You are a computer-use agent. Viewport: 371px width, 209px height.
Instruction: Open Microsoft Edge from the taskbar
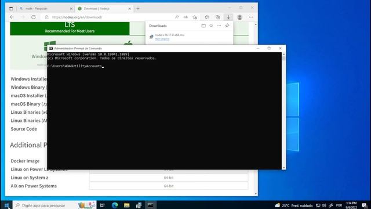[115, 205]
